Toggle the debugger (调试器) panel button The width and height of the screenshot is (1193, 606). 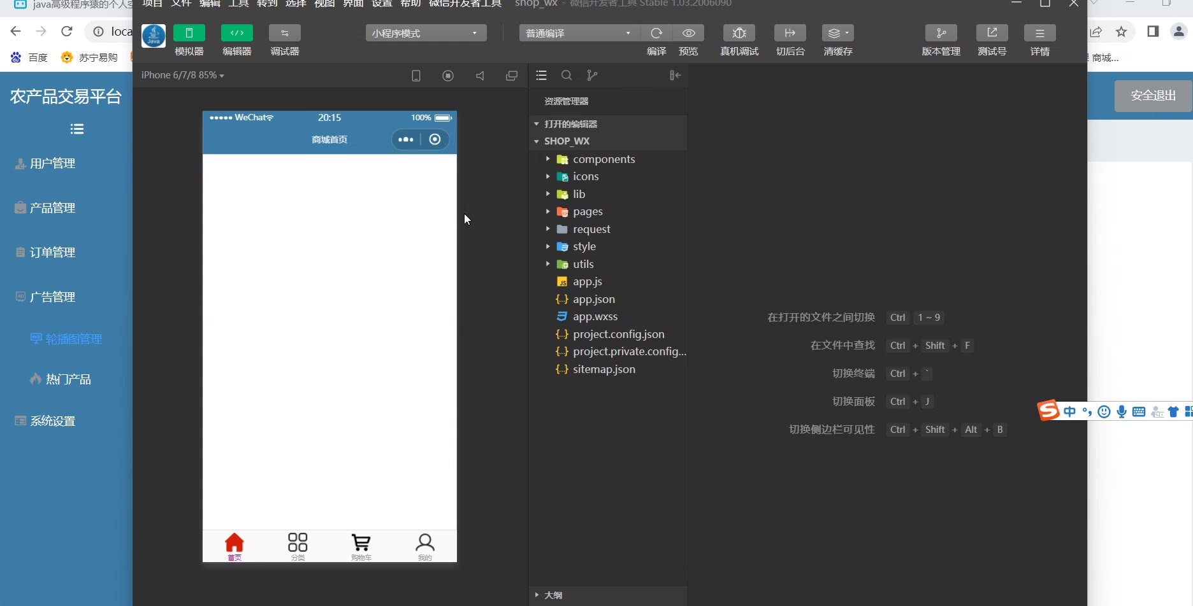point(284,33)
